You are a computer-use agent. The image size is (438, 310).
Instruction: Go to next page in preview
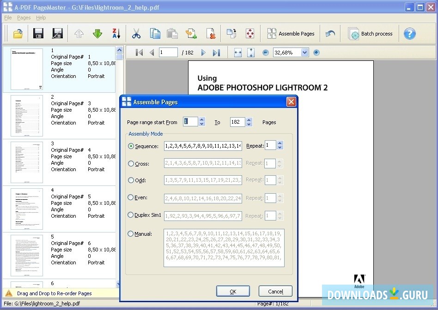click(x=203, y=53)
